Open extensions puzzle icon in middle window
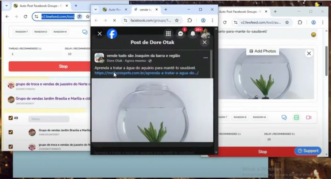The width and height of the screenshot is (331, 179). (189, 20)
